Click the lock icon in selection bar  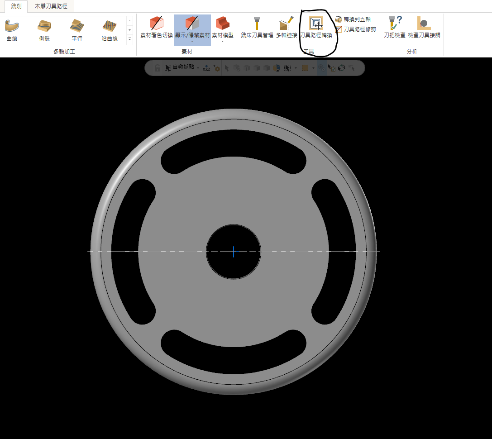point(158,68)
